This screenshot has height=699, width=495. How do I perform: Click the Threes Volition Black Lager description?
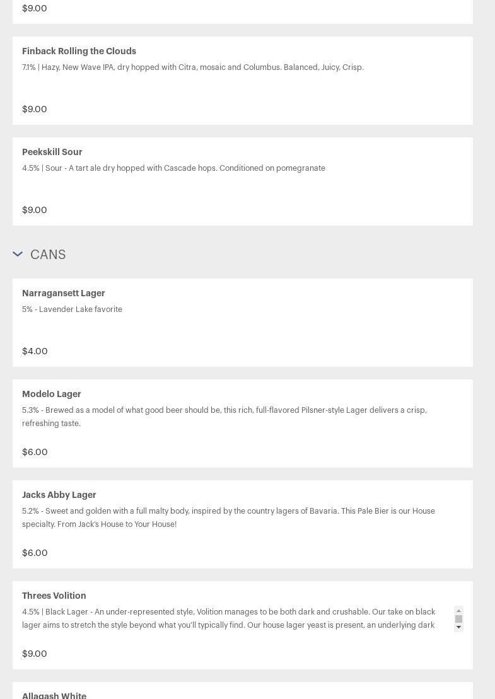228,618
